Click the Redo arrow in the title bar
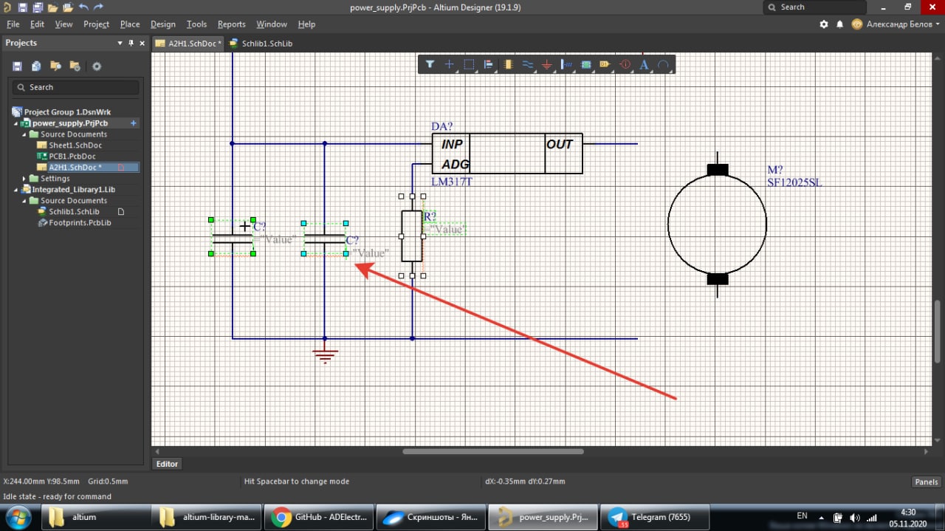945x531 pixels. click(99, 7)
